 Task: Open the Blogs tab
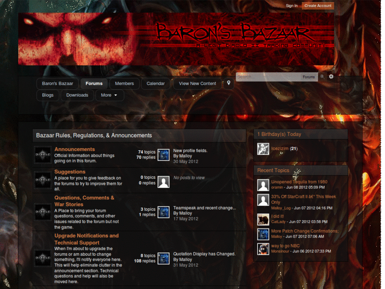tap(48, 95)
